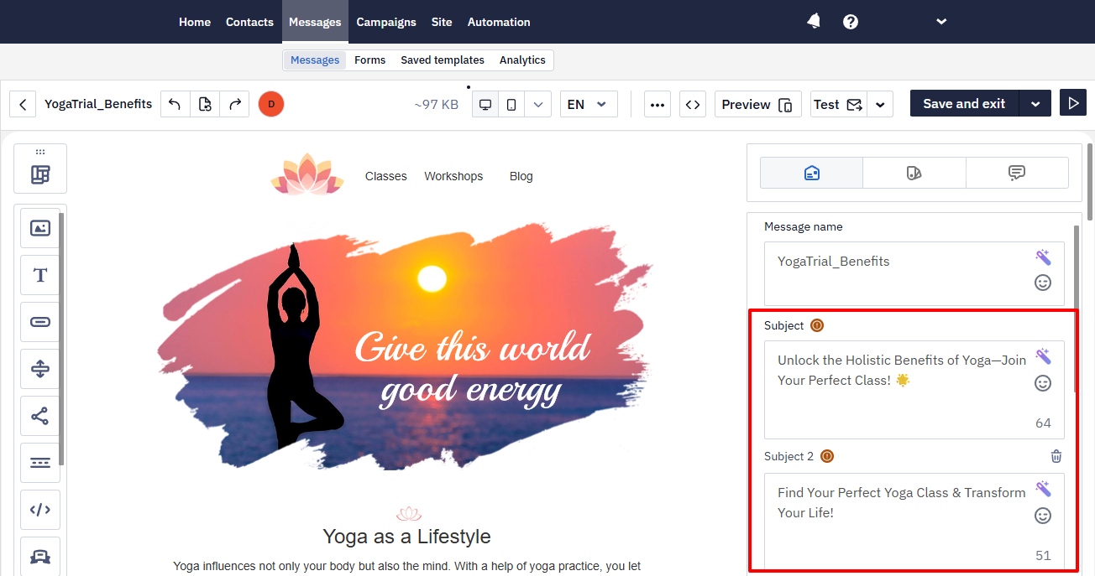
Task: Open the help question mark icon
Action: pyautogui.click(x=851, y=22)
